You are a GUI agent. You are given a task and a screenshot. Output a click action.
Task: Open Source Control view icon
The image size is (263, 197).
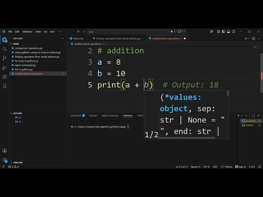click(x=5, y=58)
